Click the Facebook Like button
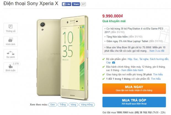 (66, 4)
